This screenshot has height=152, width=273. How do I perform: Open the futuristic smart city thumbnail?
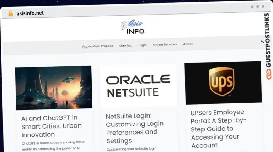pos(54,88)
